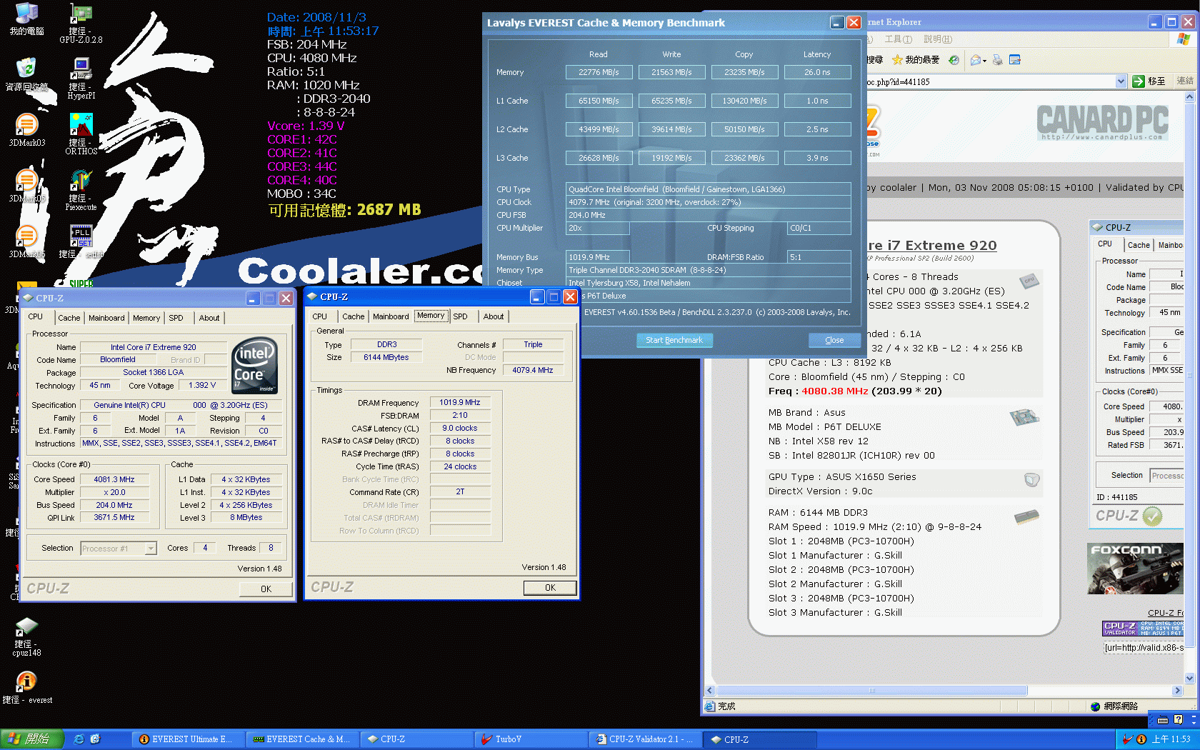
Task: Open the About tab in the left CPU-Z window
Action: 209,318
